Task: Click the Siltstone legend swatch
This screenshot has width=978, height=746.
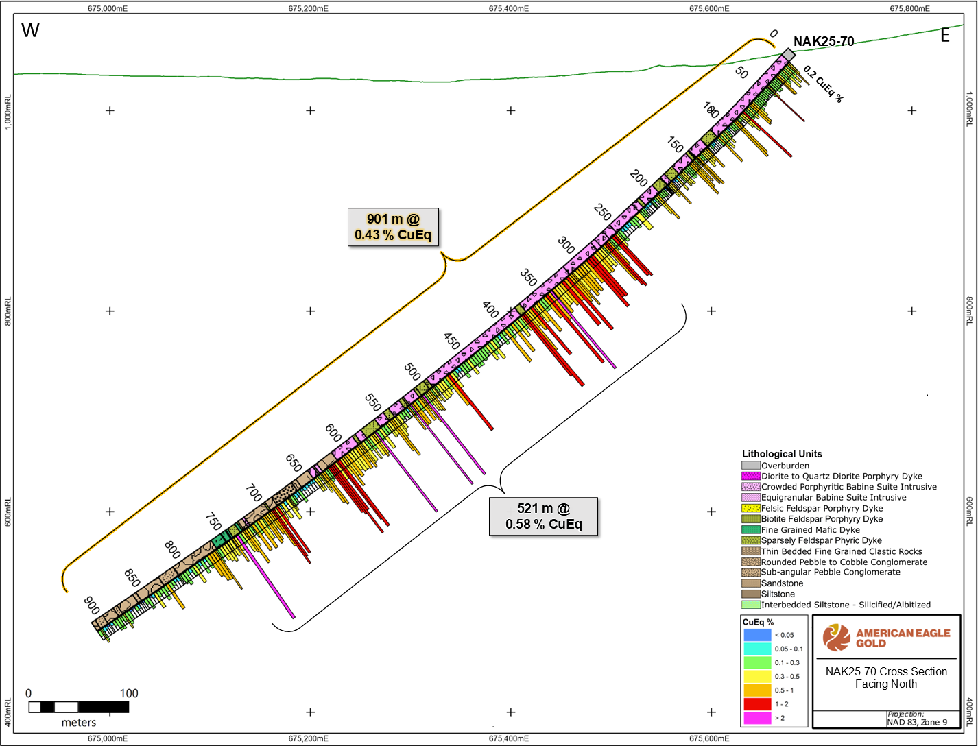Action: click(751, 594)
